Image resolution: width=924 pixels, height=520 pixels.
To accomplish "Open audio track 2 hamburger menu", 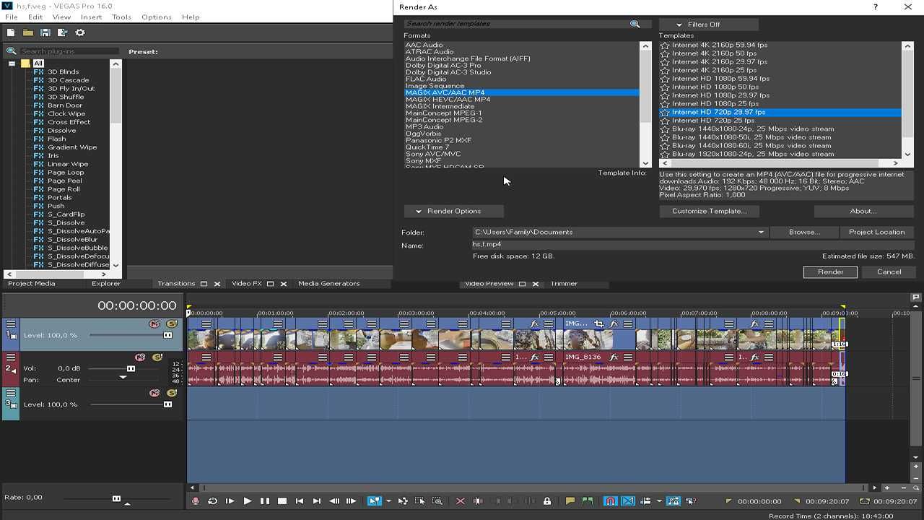I will click(x=11, y=357).
